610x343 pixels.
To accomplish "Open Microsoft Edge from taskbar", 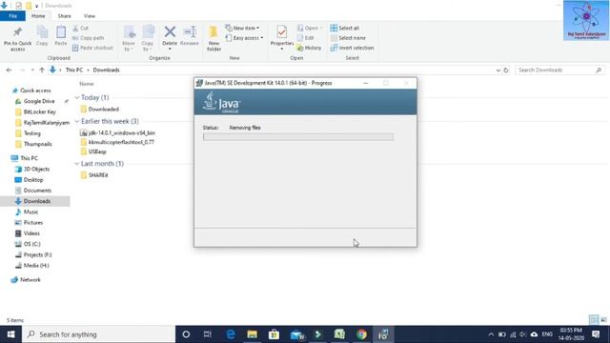I will tap(231, 334).
